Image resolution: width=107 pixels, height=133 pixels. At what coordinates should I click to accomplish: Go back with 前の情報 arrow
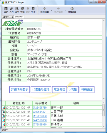pos(45,10)
